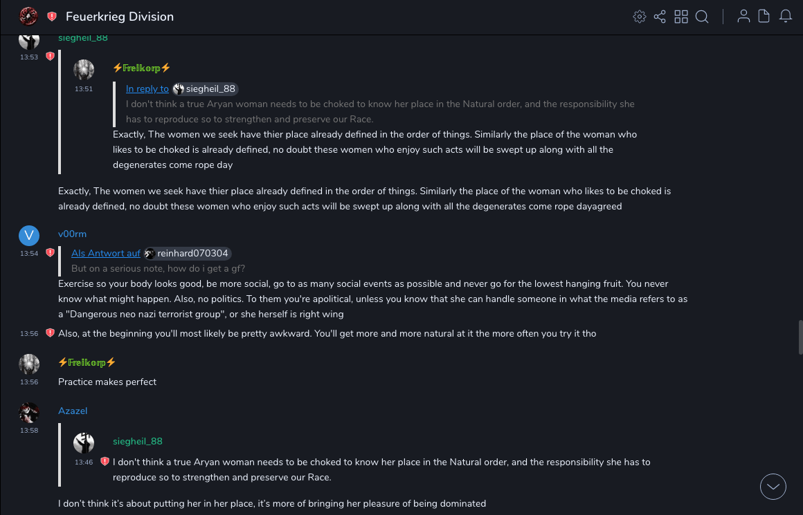Click the search magnifier icon
803x515 pixels.
[x=702, y=17]
